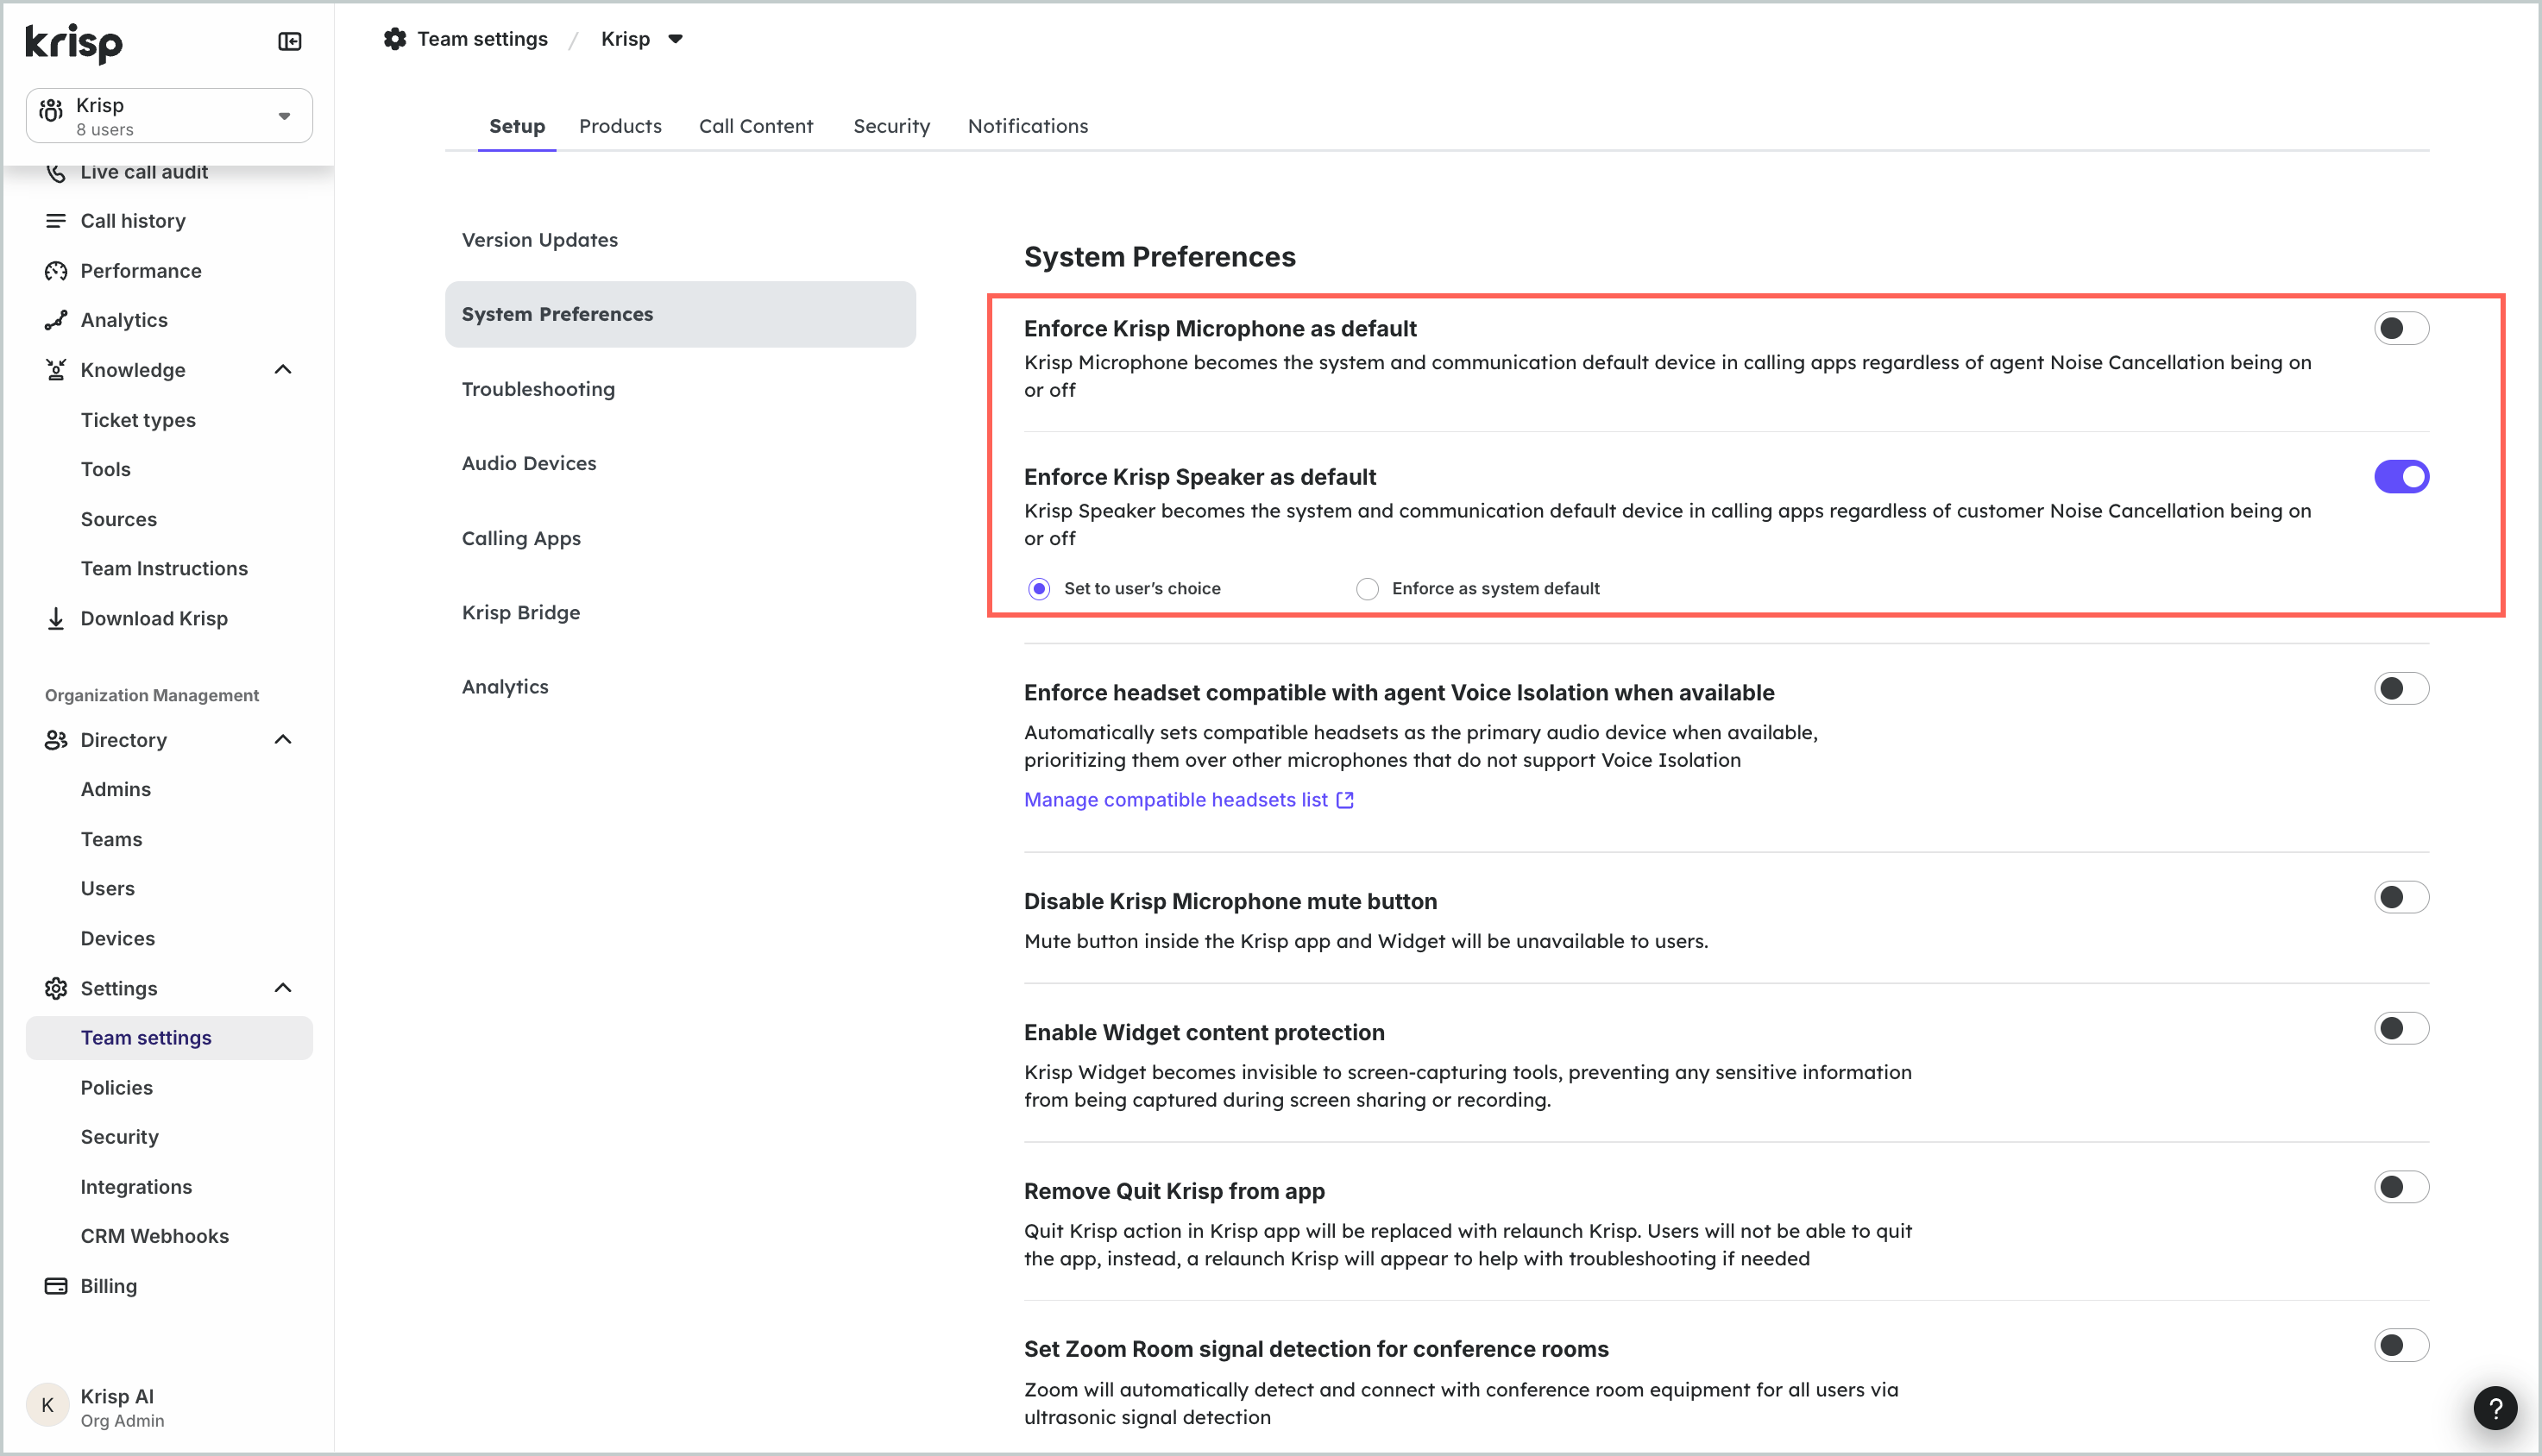The width and height of the screenshot is (2542, 1456).
Task: Open Tools under Knowledge
Action: coord(106,469)
